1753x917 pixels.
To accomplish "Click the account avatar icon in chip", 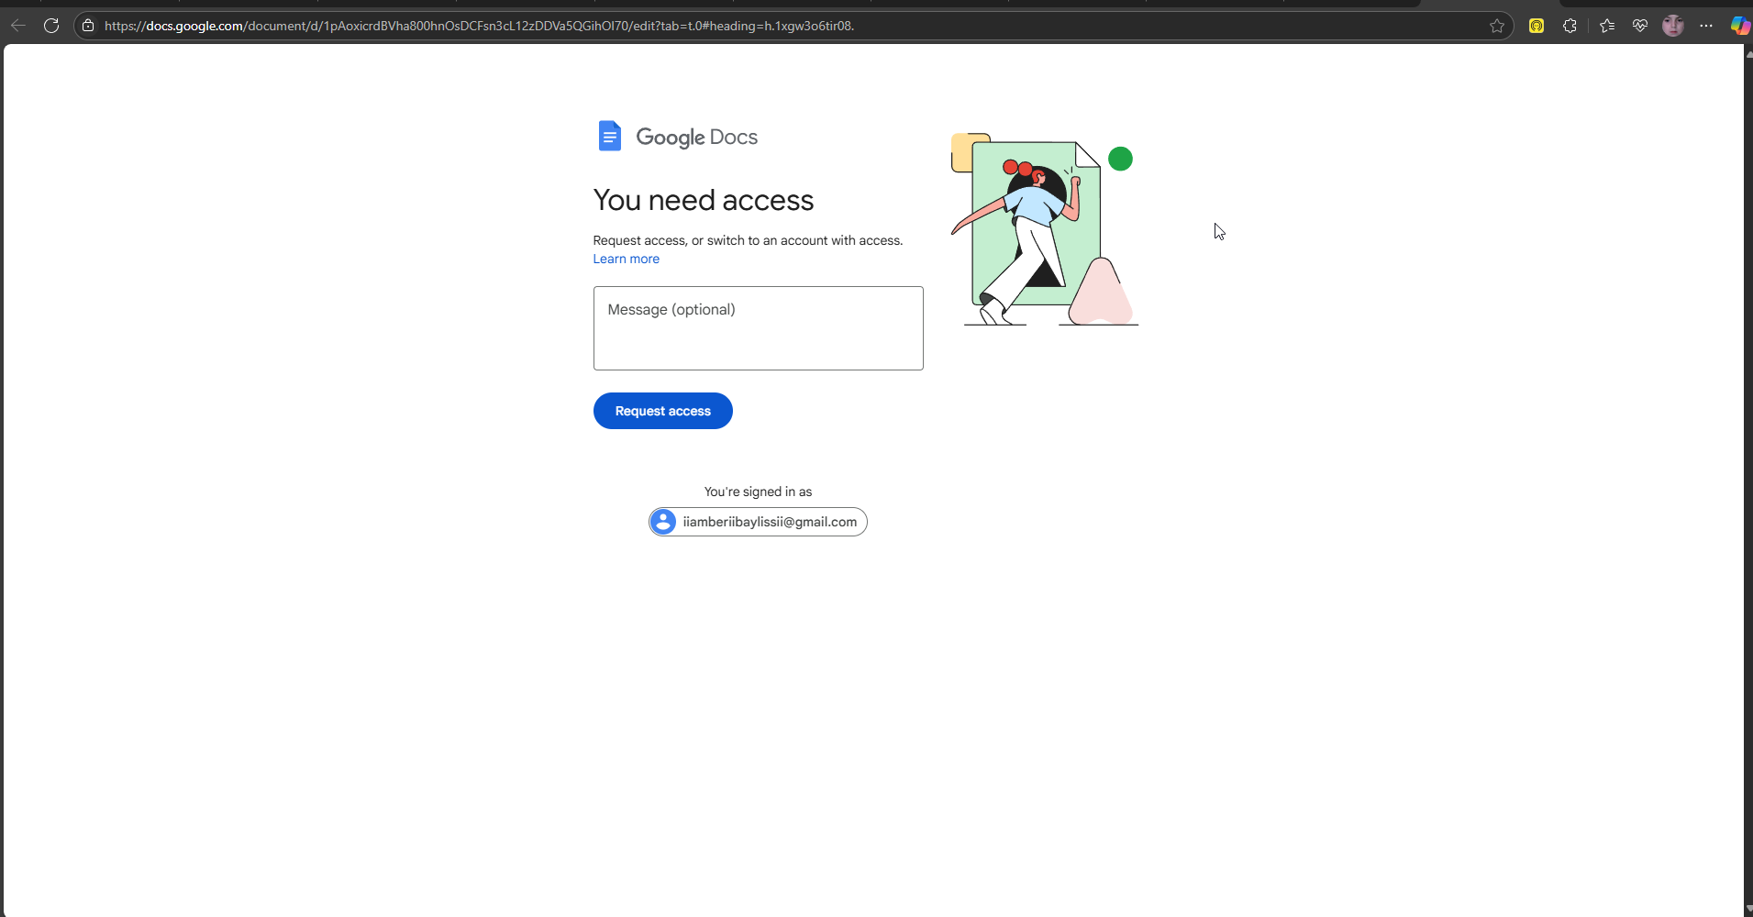I will 663,522.
